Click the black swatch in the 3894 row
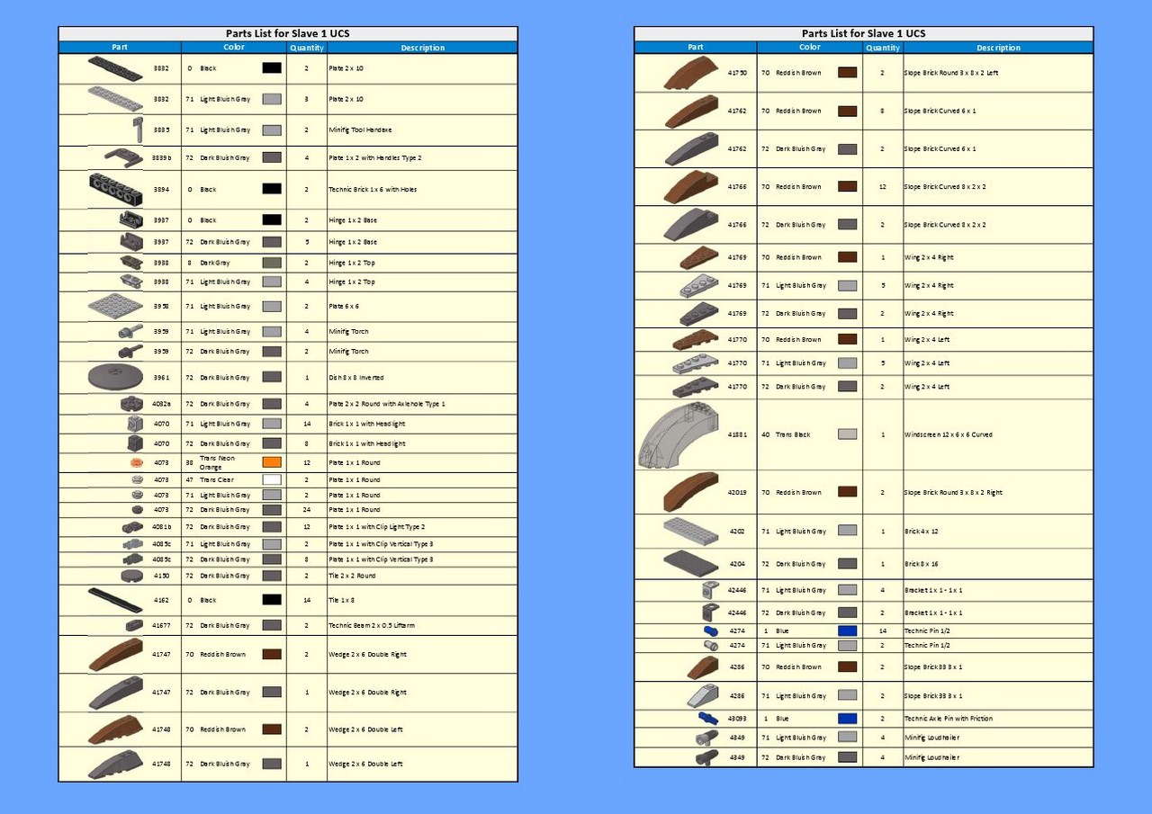This screenshot has width=1152, height=814. click(272, 189)
